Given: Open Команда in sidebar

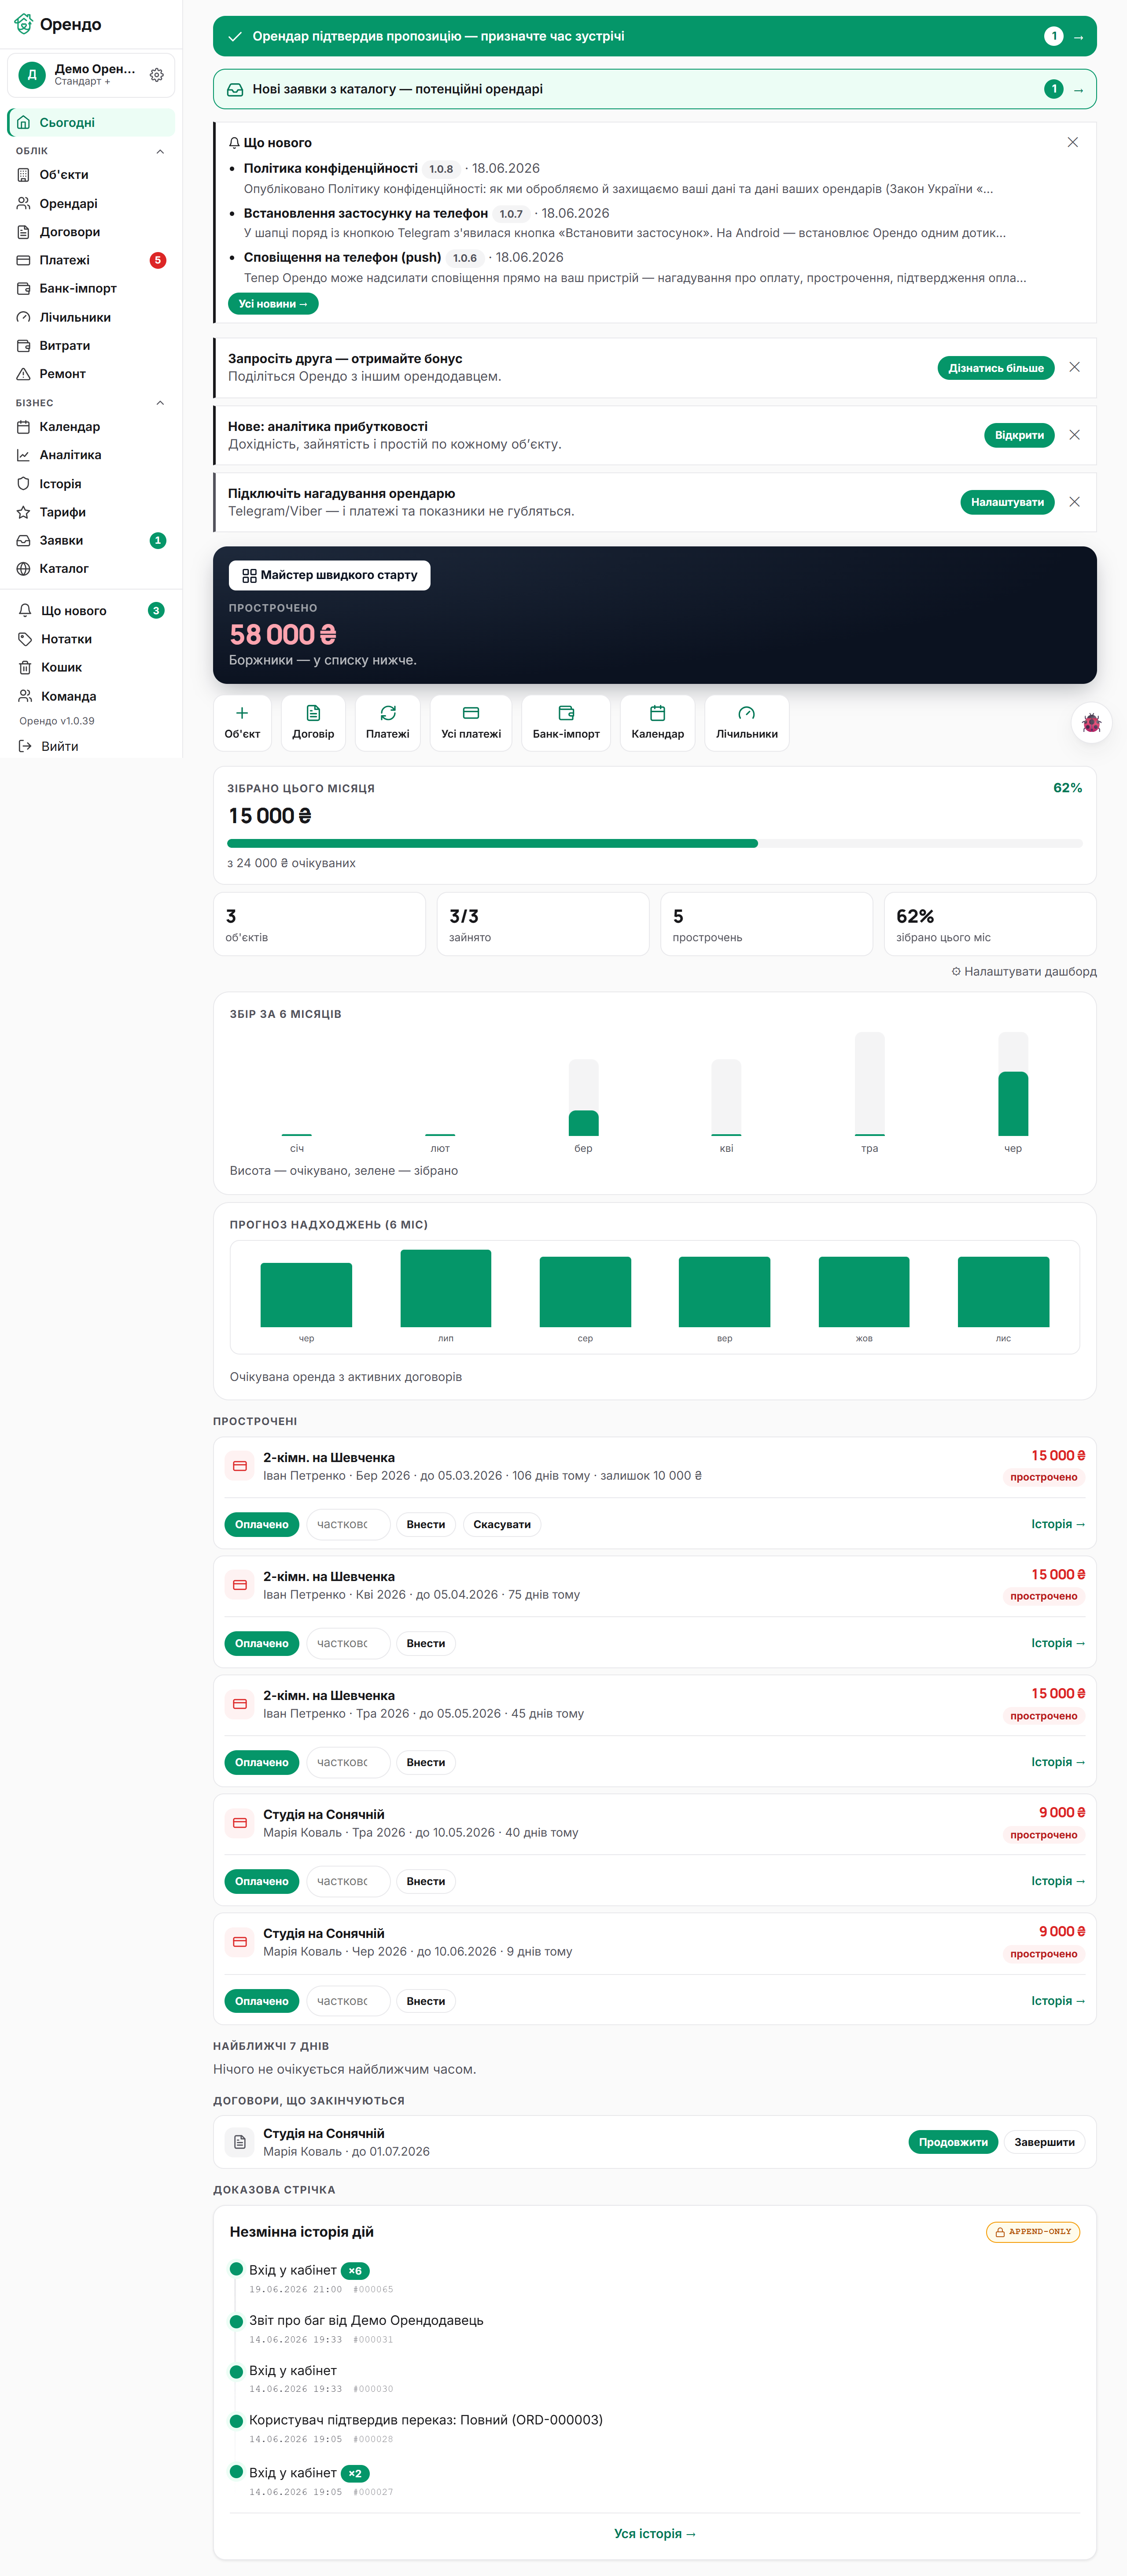Looking at the screenshot, I should (x=91, y=696).
